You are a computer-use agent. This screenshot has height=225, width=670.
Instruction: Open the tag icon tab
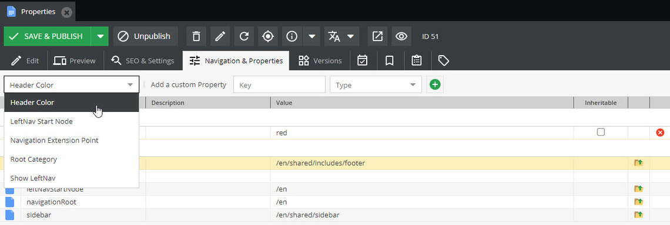coord(444,61)
